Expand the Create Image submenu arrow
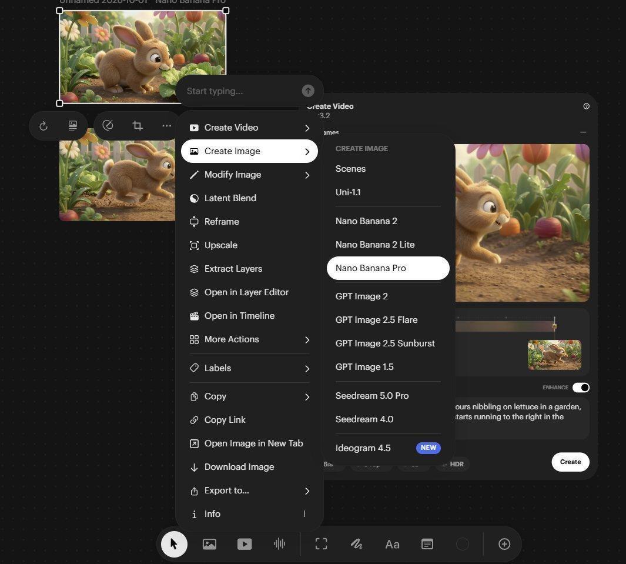Screen dimensions: 626x564 coord(307,151)
